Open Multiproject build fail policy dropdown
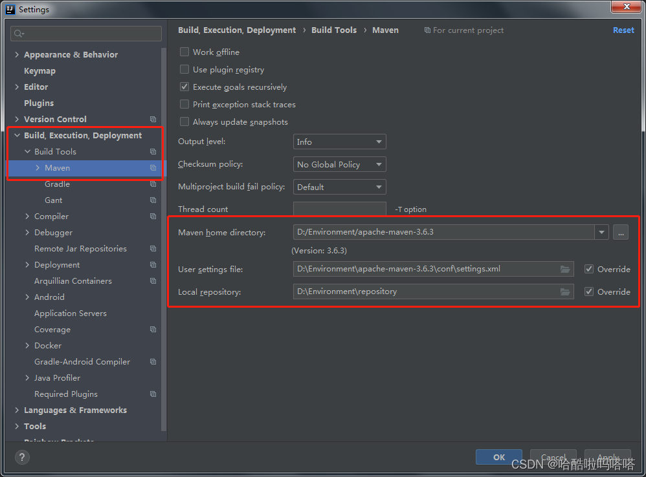The image size is (646, 477). point(339,187)
